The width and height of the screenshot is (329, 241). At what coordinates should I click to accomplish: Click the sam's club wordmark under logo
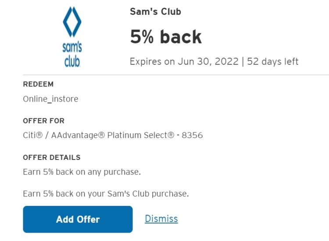click(72, 54)
